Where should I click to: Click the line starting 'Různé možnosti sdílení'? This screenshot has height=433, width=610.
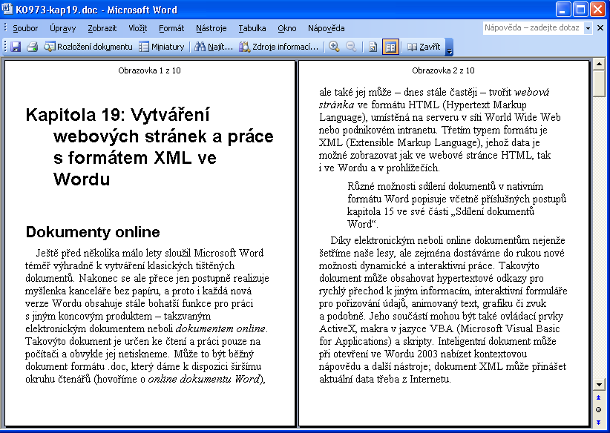(445, 186)
